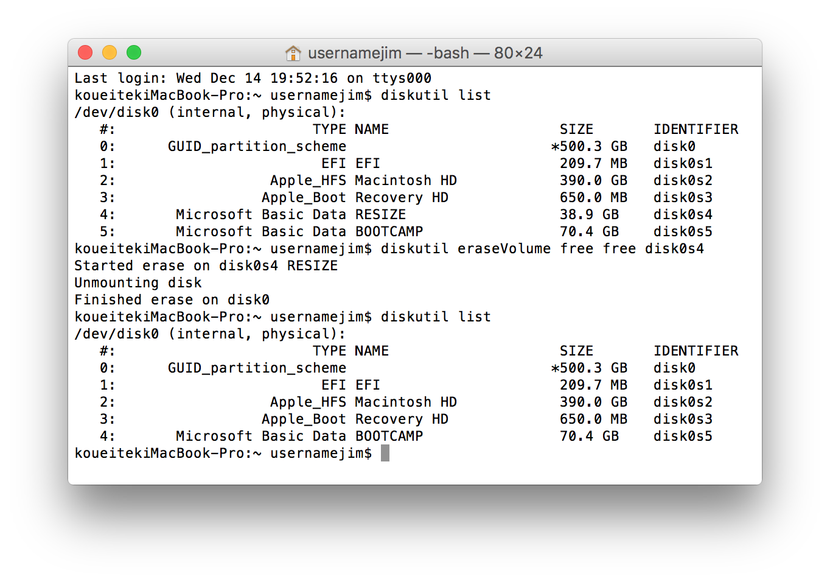This screenshot has width=830, height=582.
Task: Click 'disk0s5' in the second listing
Action: coord(683,436)
